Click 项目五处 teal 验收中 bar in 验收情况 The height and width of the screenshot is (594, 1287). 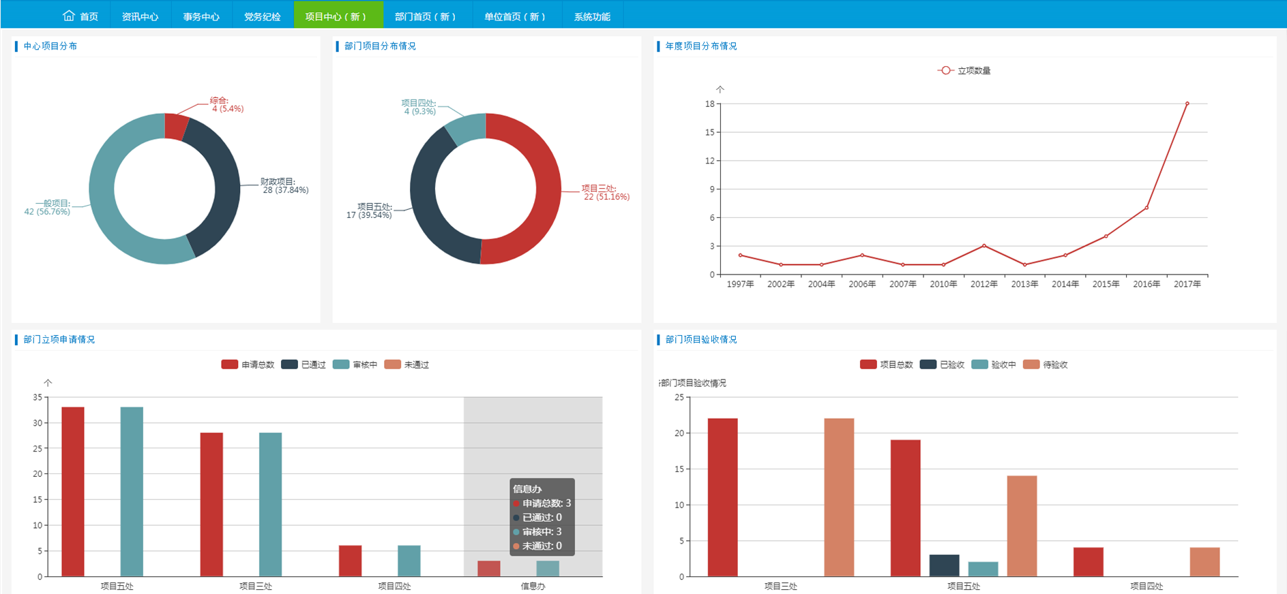click(983, 569)
